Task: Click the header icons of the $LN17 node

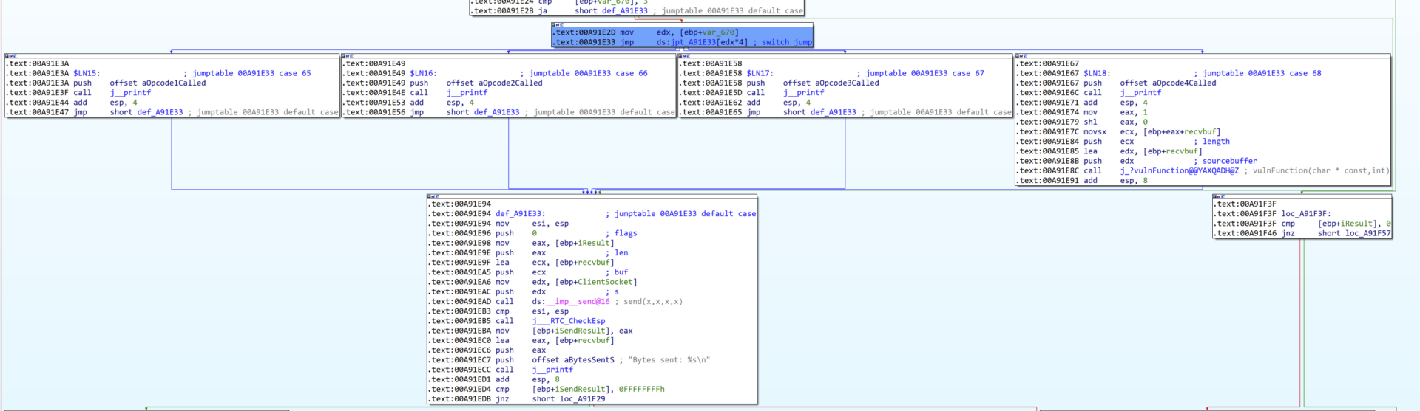Action: (x=684, y=56)
